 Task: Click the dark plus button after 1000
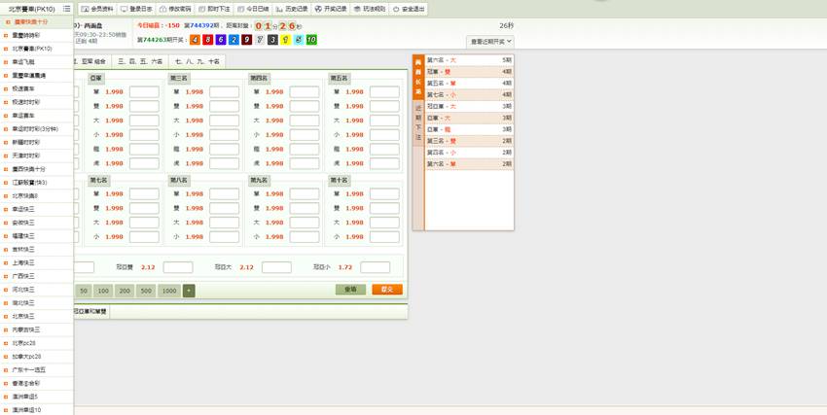[189, 291]
